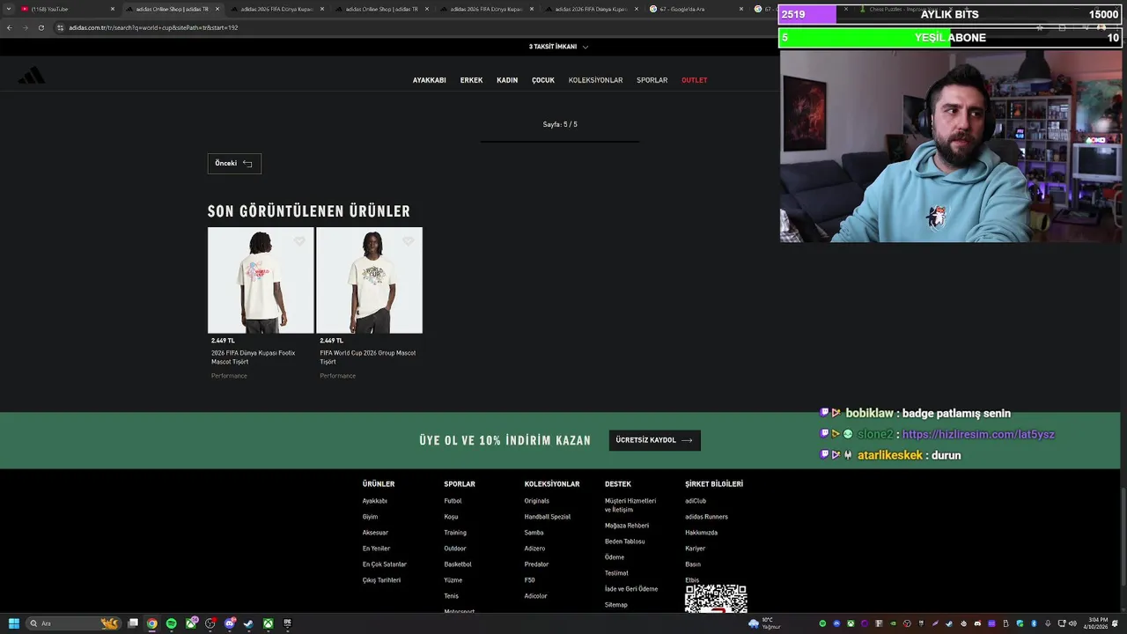Image resolution: width=1127 pixels, height=634 pixels.
Task: Click the ÜCRETSİZ KAYDOL signup button
Action: [x=654, y=440]
